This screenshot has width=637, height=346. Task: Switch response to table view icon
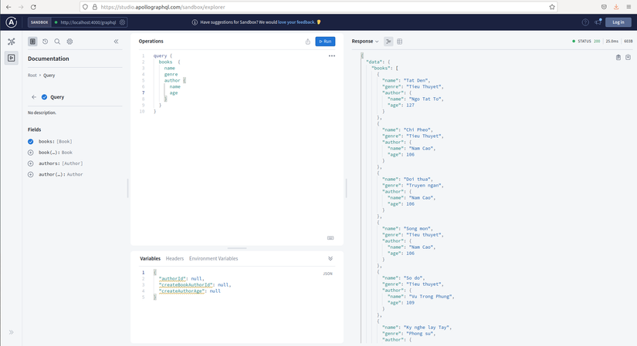pyautogui.click(x=400, y=42)
